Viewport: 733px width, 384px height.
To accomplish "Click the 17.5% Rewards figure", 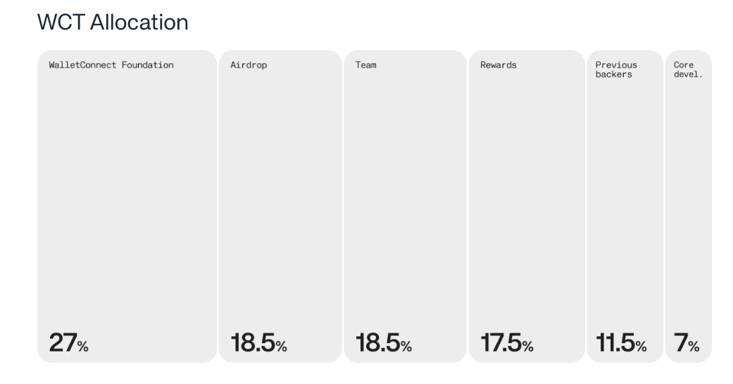I will click(x=507, y=342).
